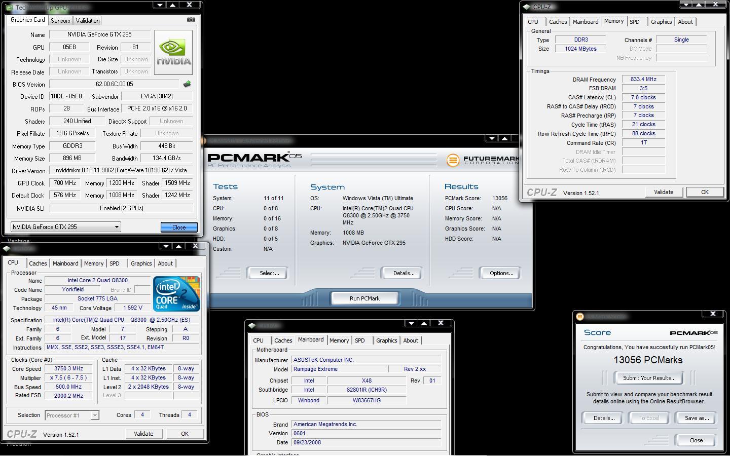This screenshot has width=730, height=456.
Task: Click the PCMark Score window title icon
Action: click(x=580, y=317)
